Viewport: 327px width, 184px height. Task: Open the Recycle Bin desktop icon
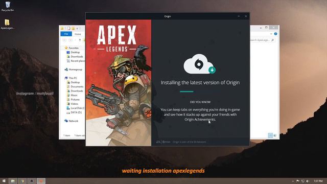8,6
